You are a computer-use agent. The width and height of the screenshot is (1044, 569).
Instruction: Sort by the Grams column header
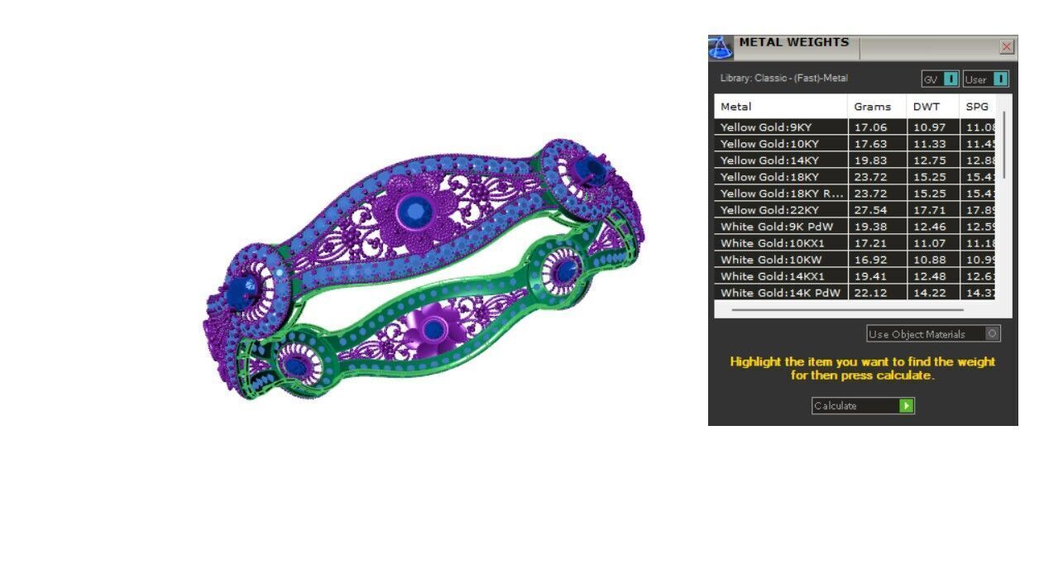pyautogui.click(x=878, y=107)
